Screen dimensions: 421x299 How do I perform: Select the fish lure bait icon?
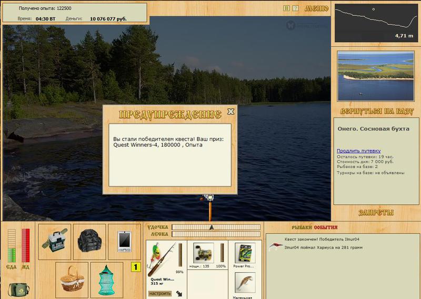245,283
